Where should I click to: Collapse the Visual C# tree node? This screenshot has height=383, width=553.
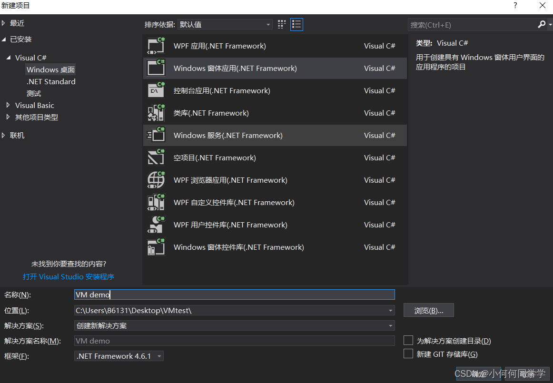[9, 58]
